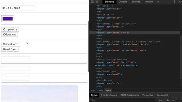This screenshot has width=182, height=102.
Task: Click the body breadcrumb
Action: point(100,90)
